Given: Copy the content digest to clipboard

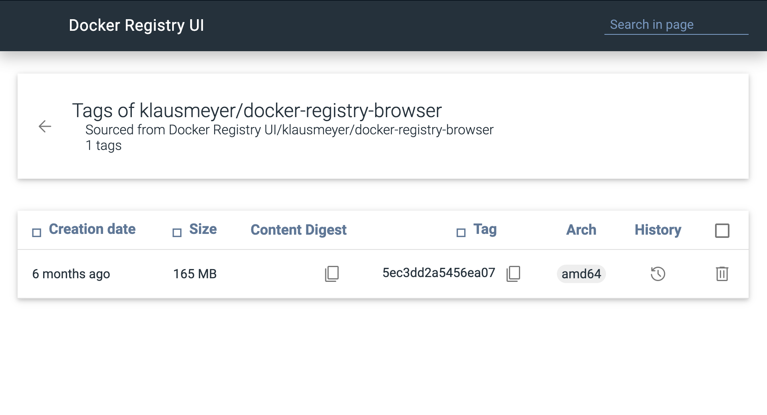Looking at the screenshot, I should click(x=332, y=274).
